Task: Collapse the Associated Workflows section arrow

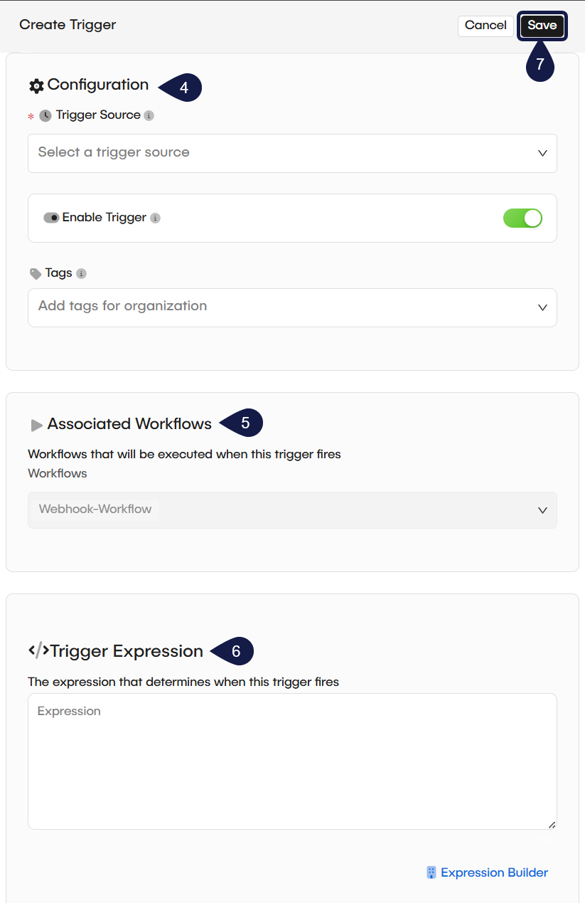Action: (37, 425)
